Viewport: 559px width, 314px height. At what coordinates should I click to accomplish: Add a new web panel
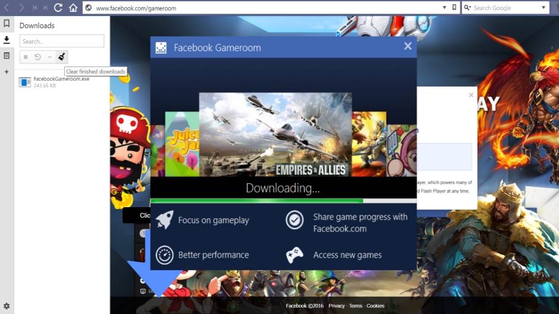(7, 71)
